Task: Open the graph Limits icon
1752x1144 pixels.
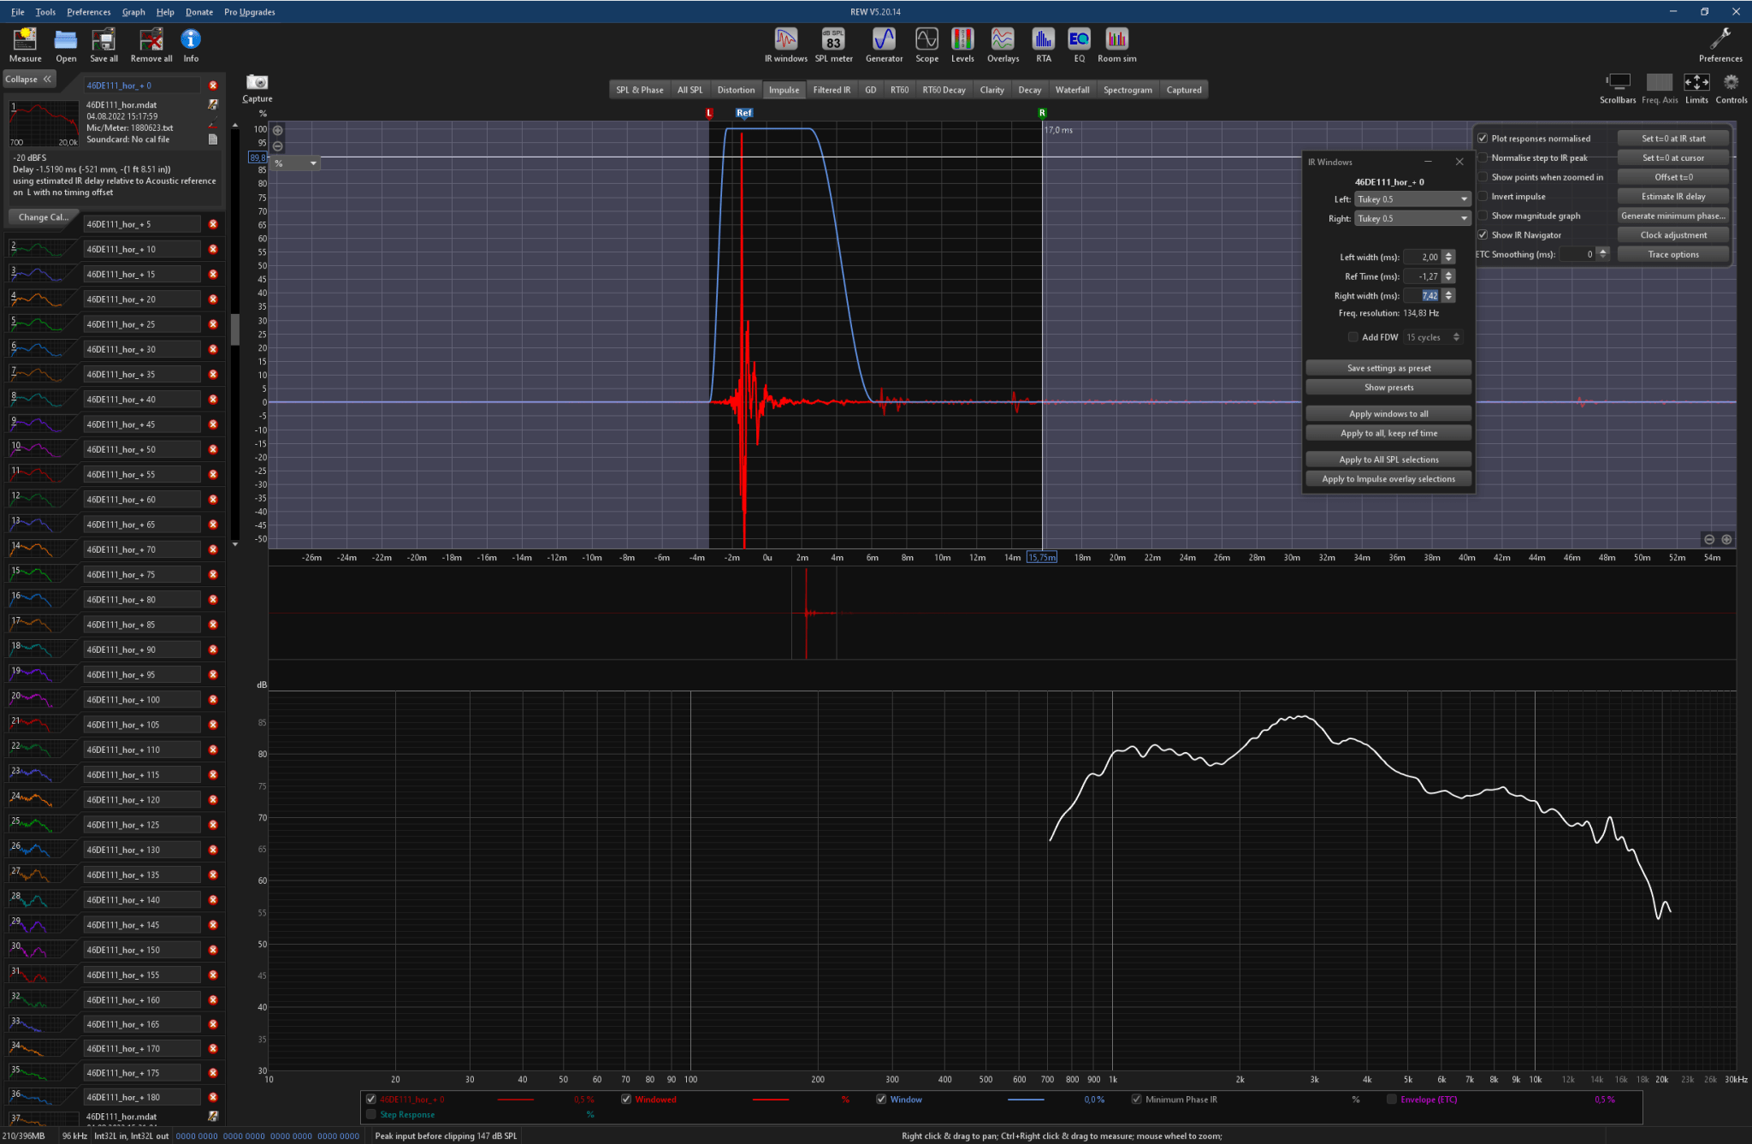Action: coord(1696,88)
